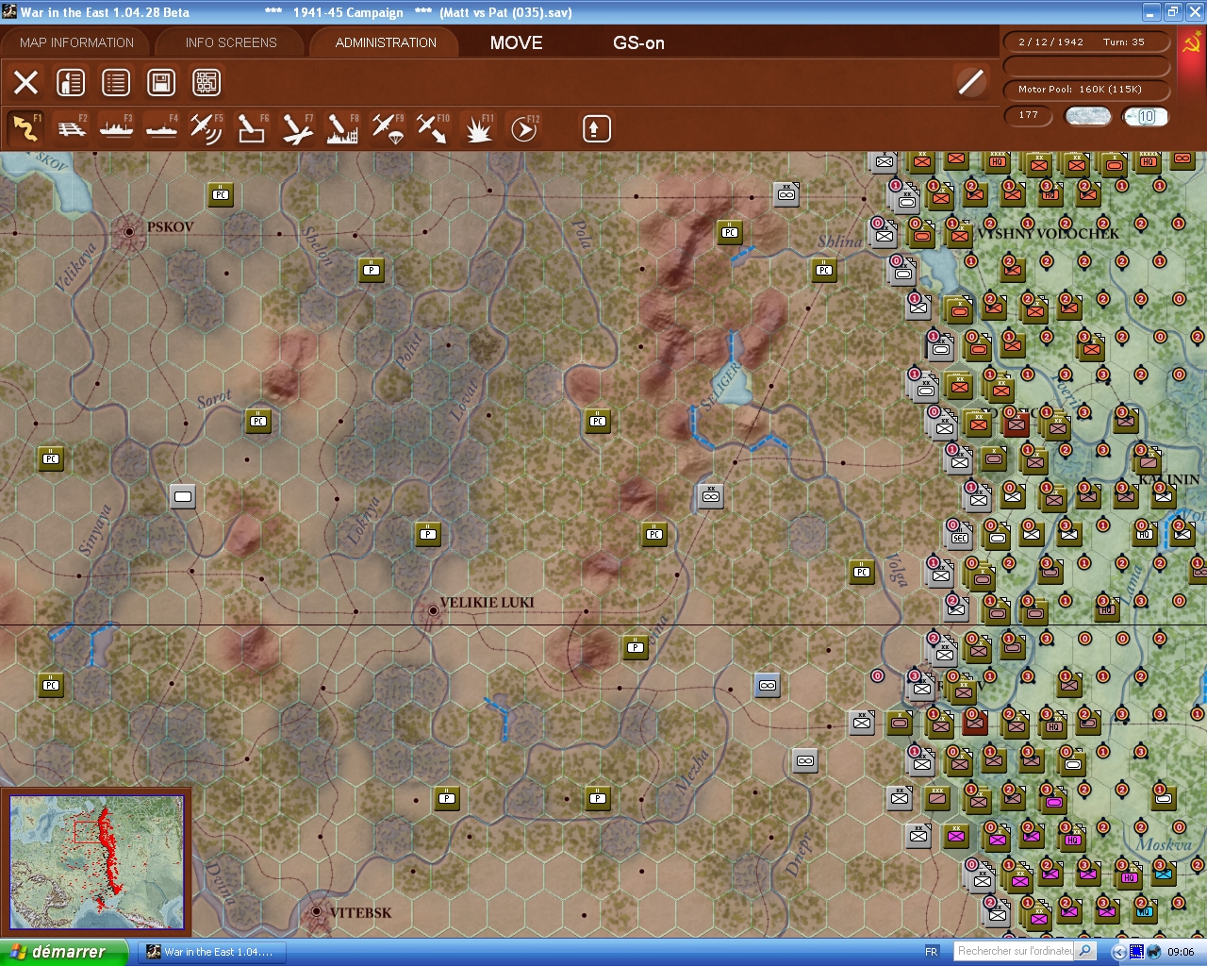Select the F11 explosion burst icon
This screenshot has height=966, width=1207.
[478, 128]
